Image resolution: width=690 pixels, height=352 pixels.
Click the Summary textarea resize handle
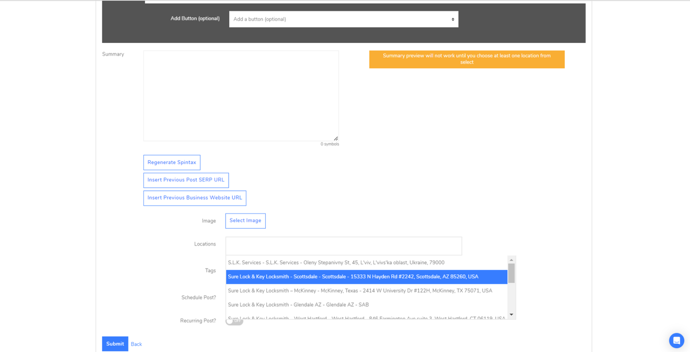tap(336, 139)
